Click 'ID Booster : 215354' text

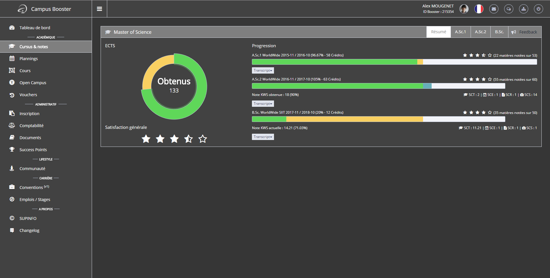pyautogui.click(x=438, y=12)
